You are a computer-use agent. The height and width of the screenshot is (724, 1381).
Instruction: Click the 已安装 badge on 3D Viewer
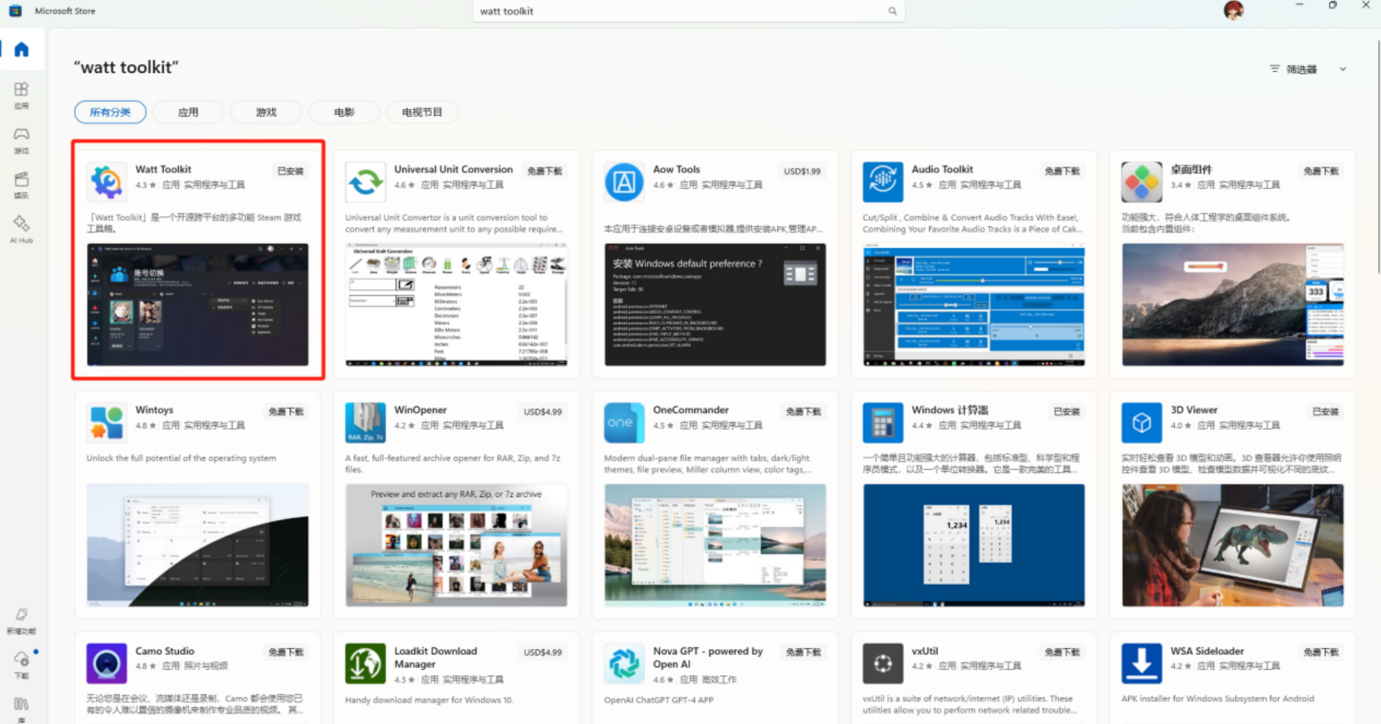pyautogui.click(x=1326, y=411)
